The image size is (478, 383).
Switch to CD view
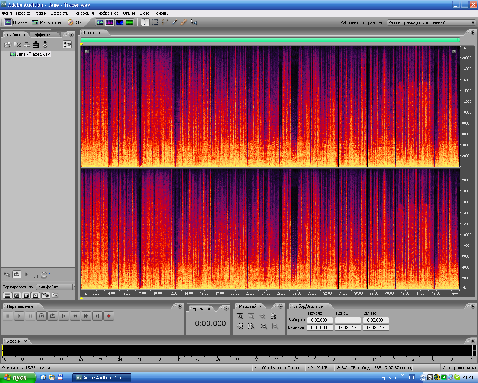[x=74, y=22]
